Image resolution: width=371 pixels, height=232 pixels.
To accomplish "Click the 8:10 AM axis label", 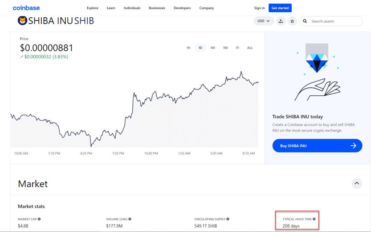I will (x=249, y=153).
